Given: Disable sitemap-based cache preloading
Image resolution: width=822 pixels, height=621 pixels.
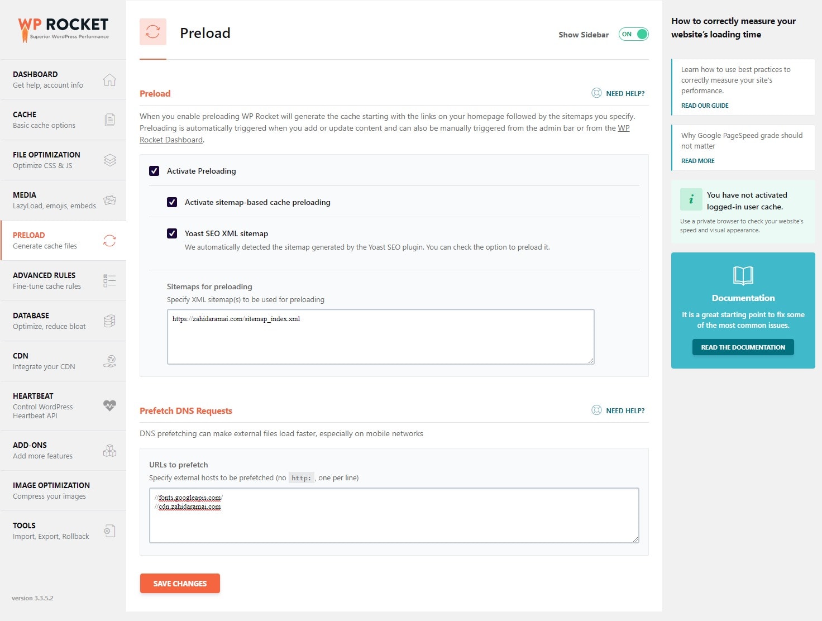Looking at the screenshot, I should click(x=172, y=202).
